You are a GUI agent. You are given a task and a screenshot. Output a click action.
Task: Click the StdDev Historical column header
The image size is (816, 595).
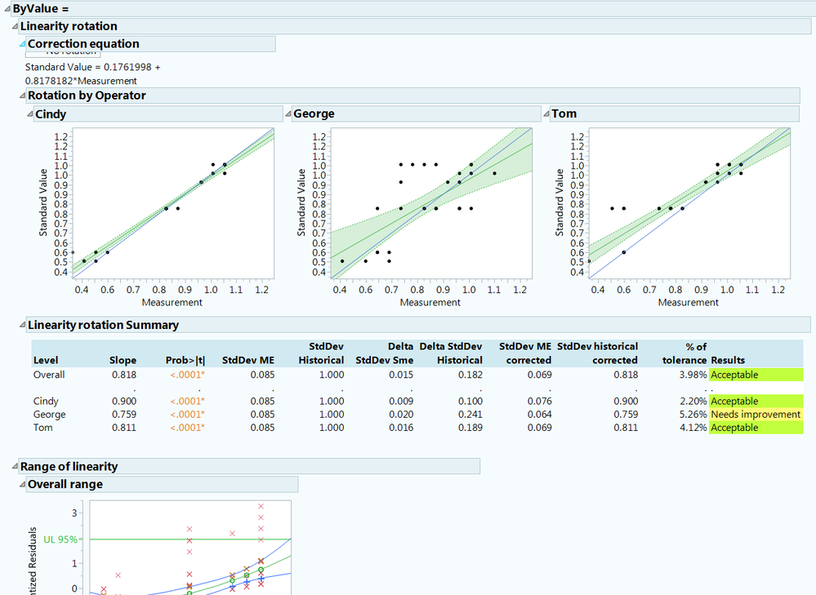point(321,353)
